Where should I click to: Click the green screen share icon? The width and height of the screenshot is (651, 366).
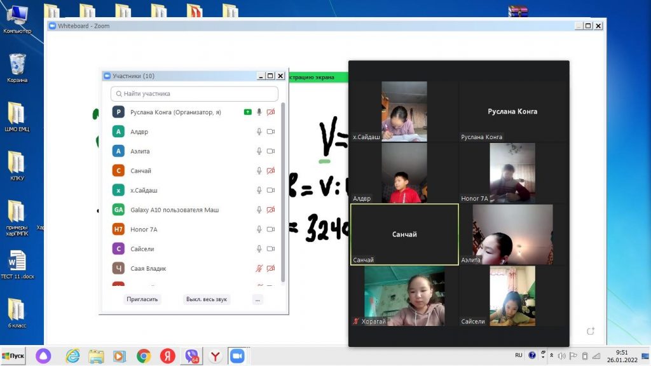247,112
